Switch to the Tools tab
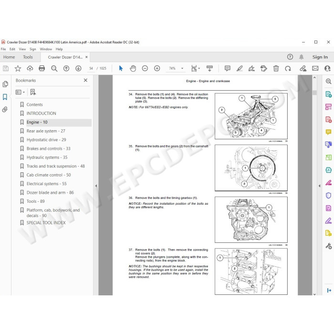The height and width of the screenshot is (334, 334). click(x=28, y=57)
